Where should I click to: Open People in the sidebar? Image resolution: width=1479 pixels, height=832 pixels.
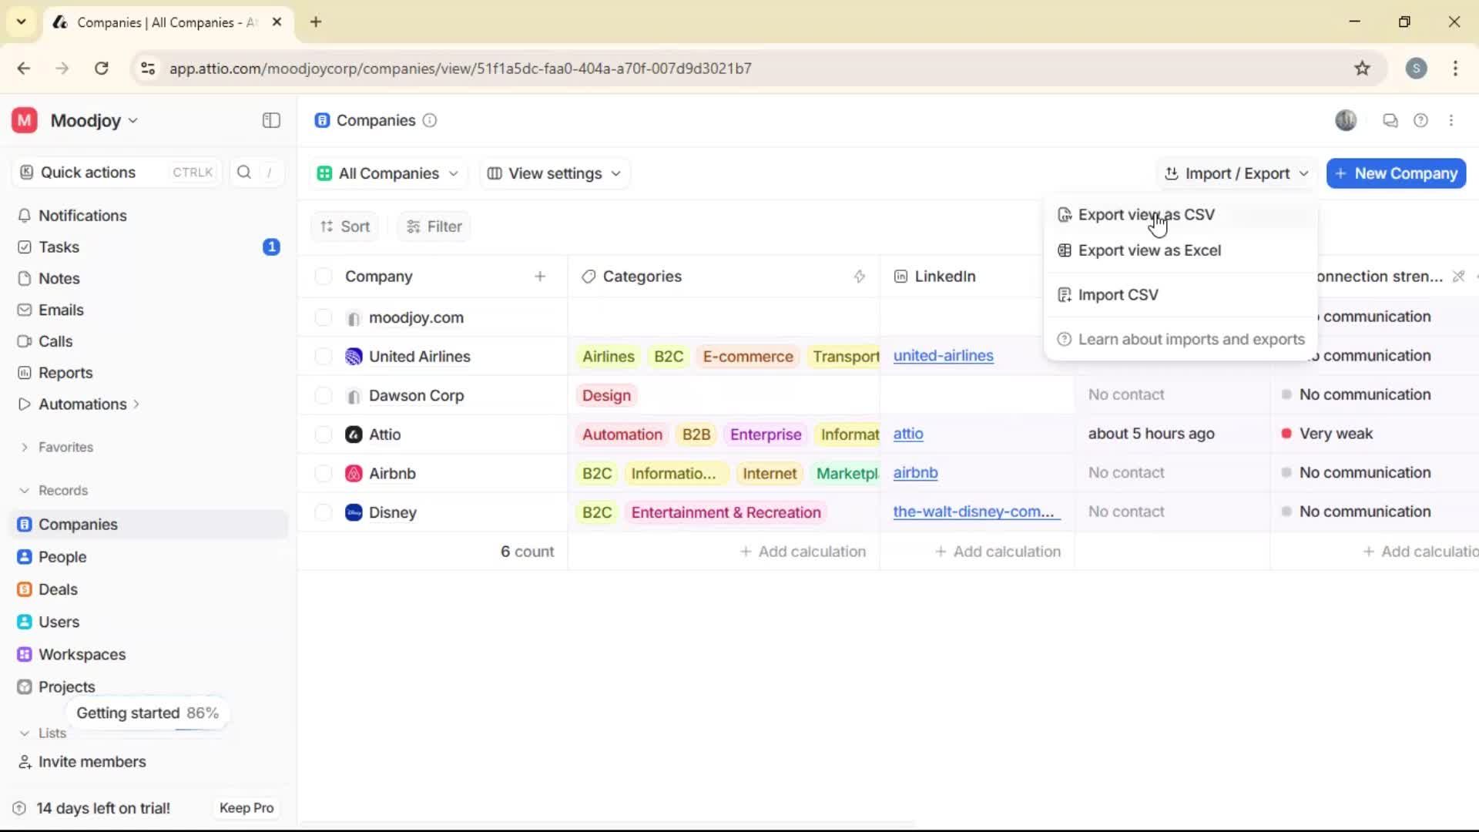click(x=62, y=557)
